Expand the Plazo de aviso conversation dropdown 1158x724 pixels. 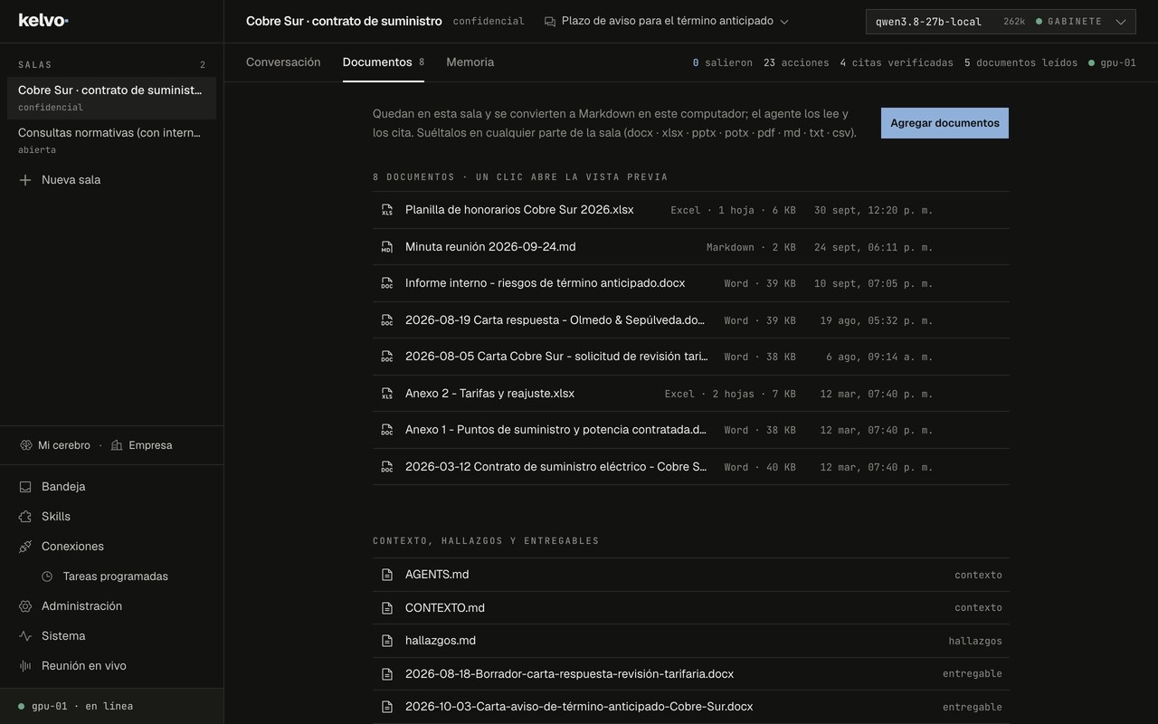tap(667, 21)
